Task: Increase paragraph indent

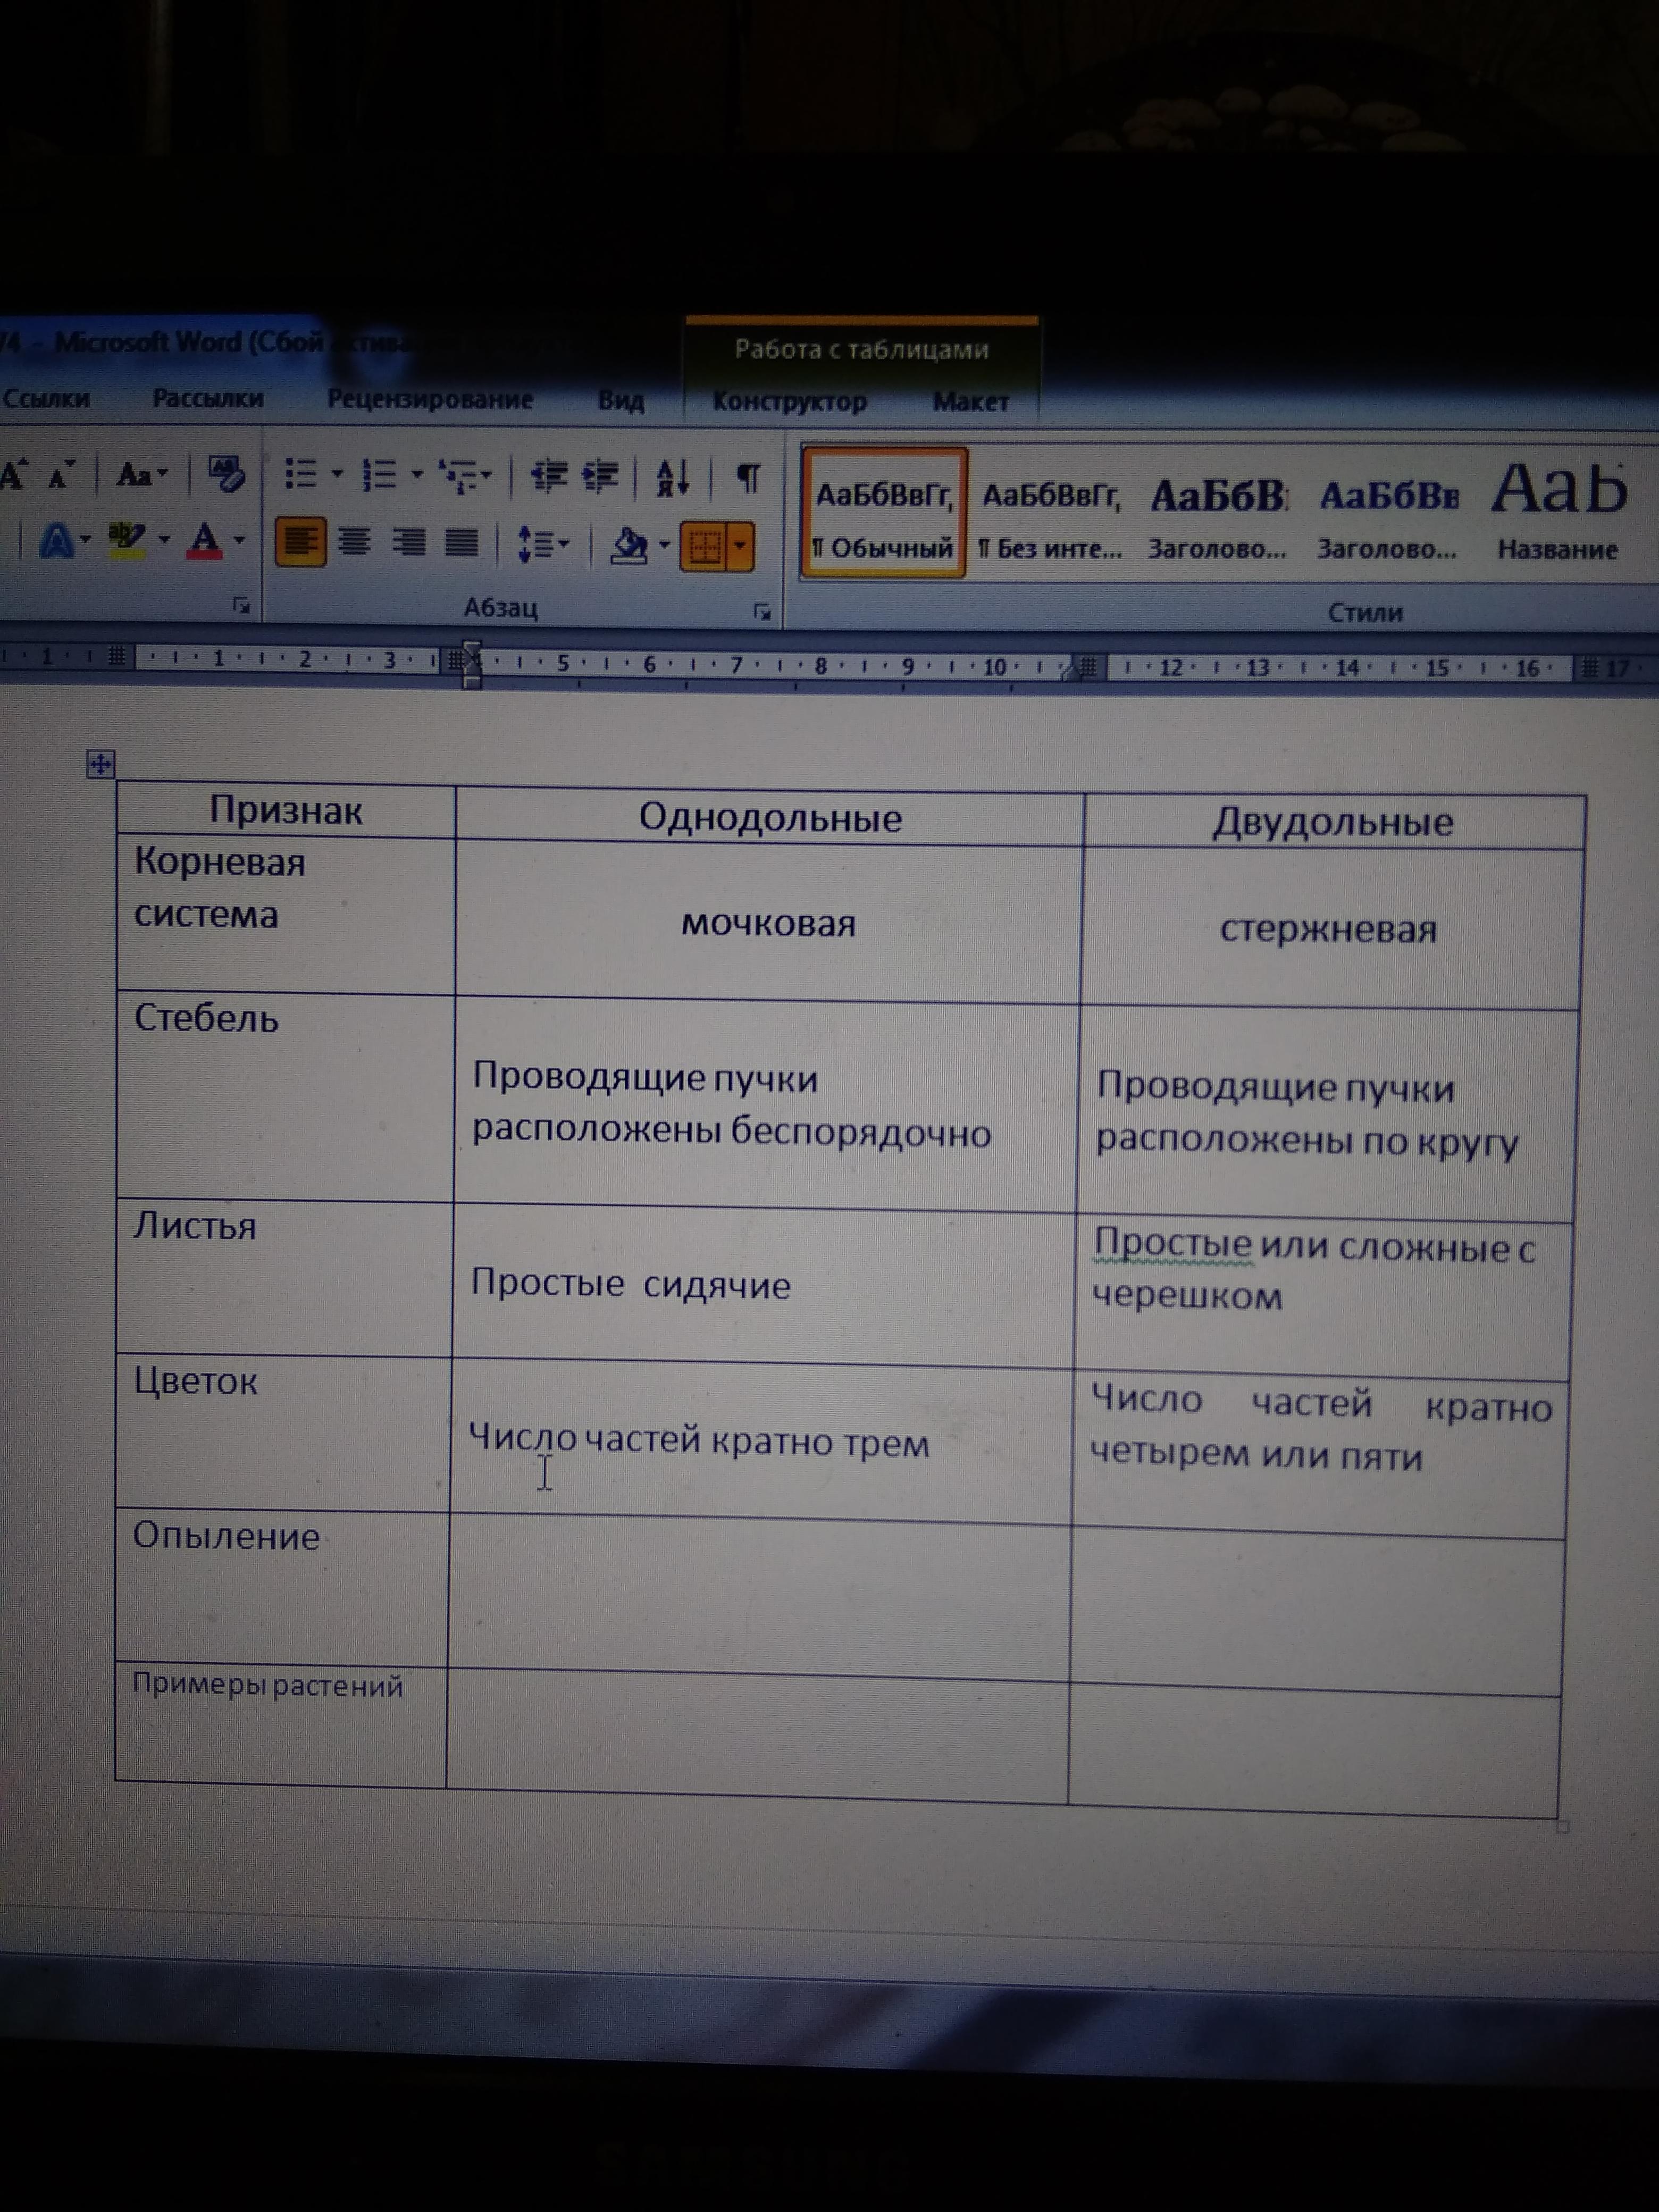Action: pyautogui.click(x=600, y=476)
